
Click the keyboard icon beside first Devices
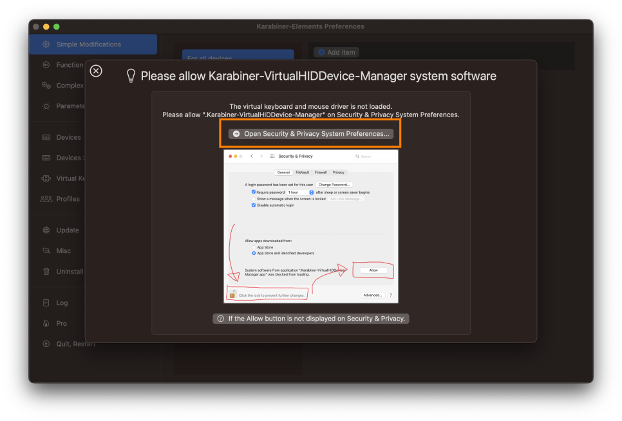tap(46, 137)
